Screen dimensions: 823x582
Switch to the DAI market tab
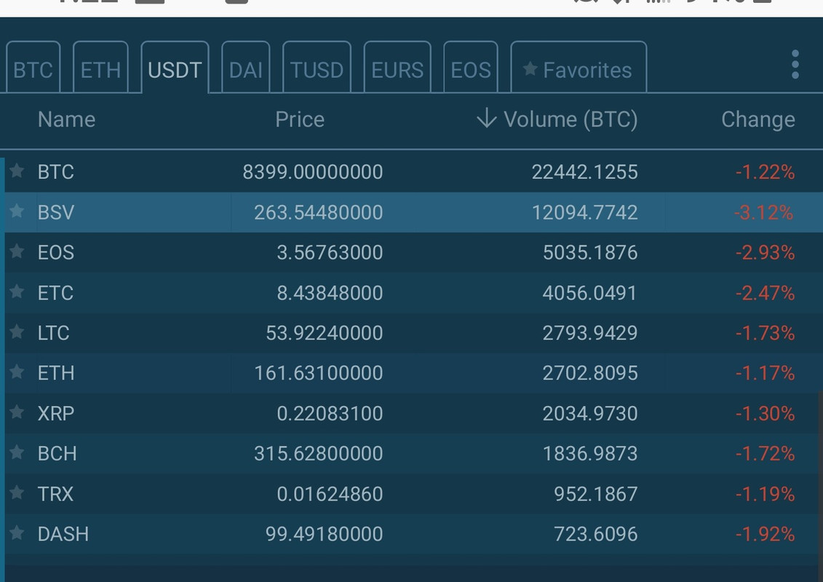tap(246, 67)
